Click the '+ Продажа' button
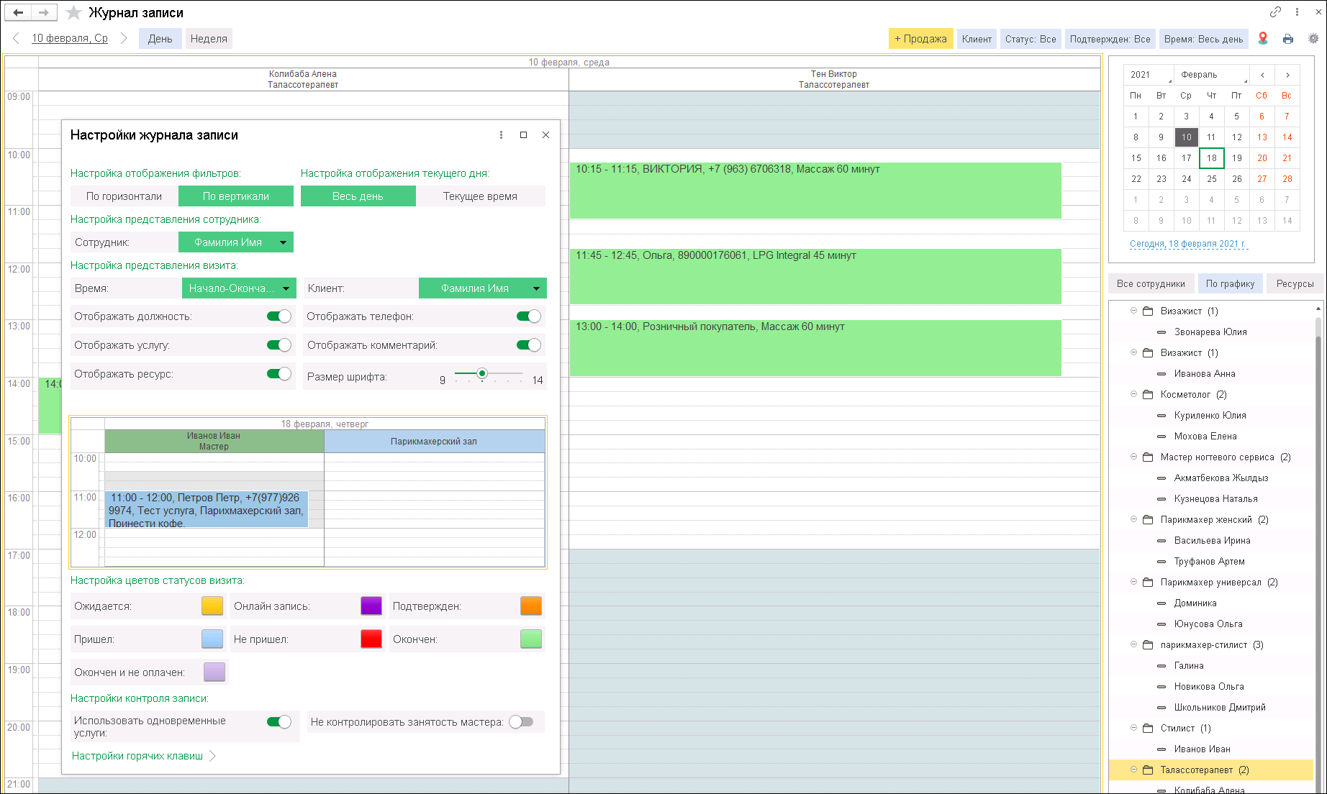 point(920,39)
